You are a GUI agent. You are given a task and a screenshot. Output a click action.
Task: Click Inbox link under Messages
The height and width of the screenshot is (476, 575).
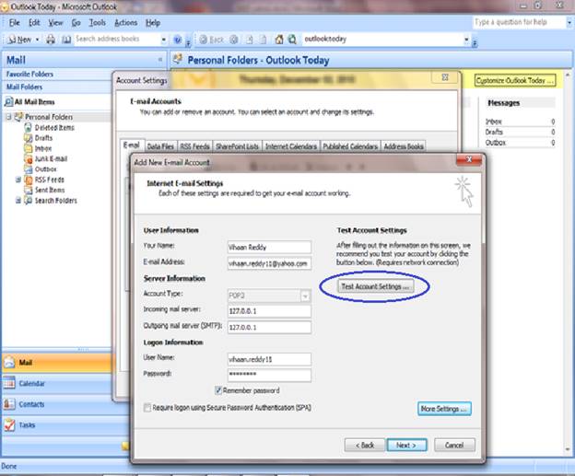coord(494,122)
